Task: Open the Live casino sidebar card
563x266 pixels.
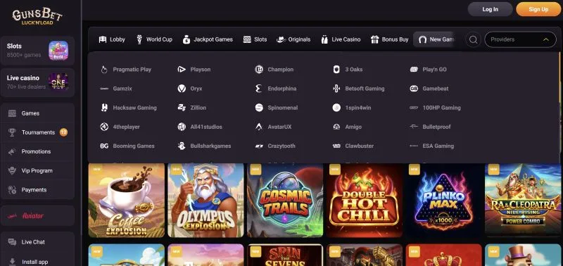Action: 37,82
